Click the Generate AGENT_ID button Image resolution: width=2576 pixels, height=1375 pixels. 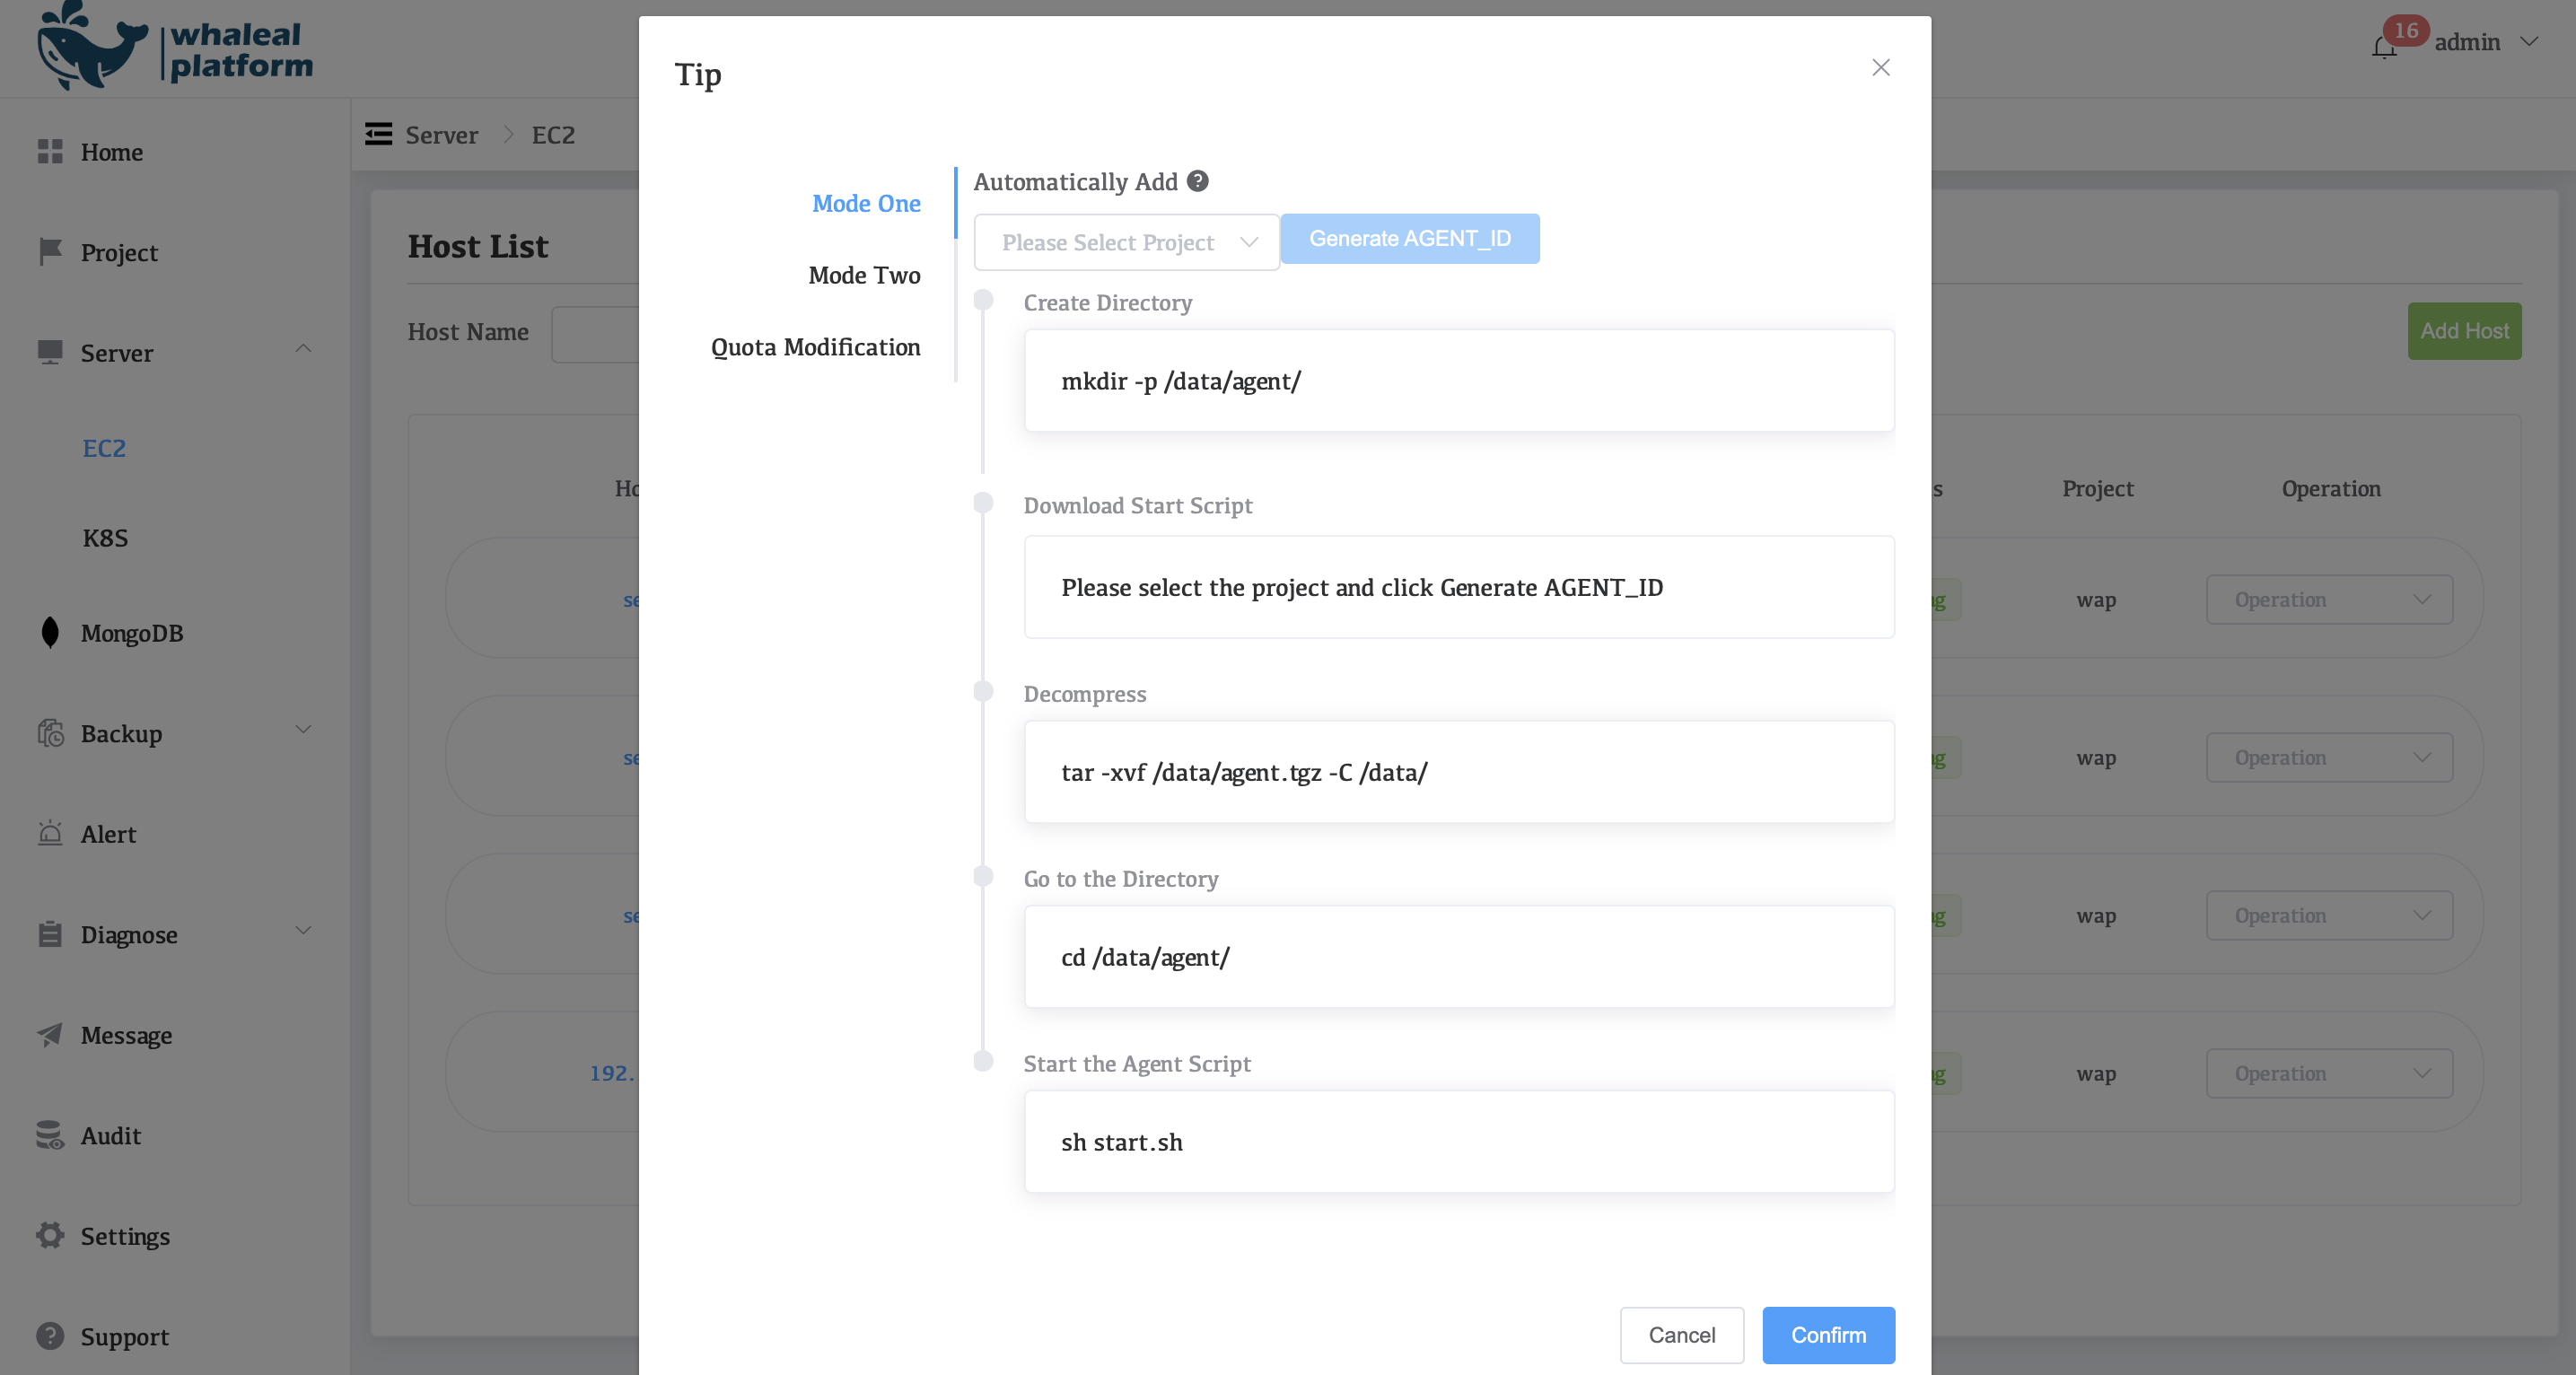pyautogui.click(x=1409, y=238)
